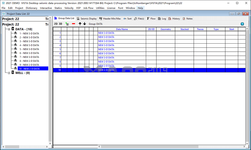
Task: Click the VISTA application title bar icon
Action: [3, 3]
